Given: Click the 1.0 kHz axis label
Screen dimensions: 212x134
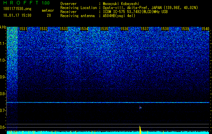Looking at the screenshot, I should (3, 60).
